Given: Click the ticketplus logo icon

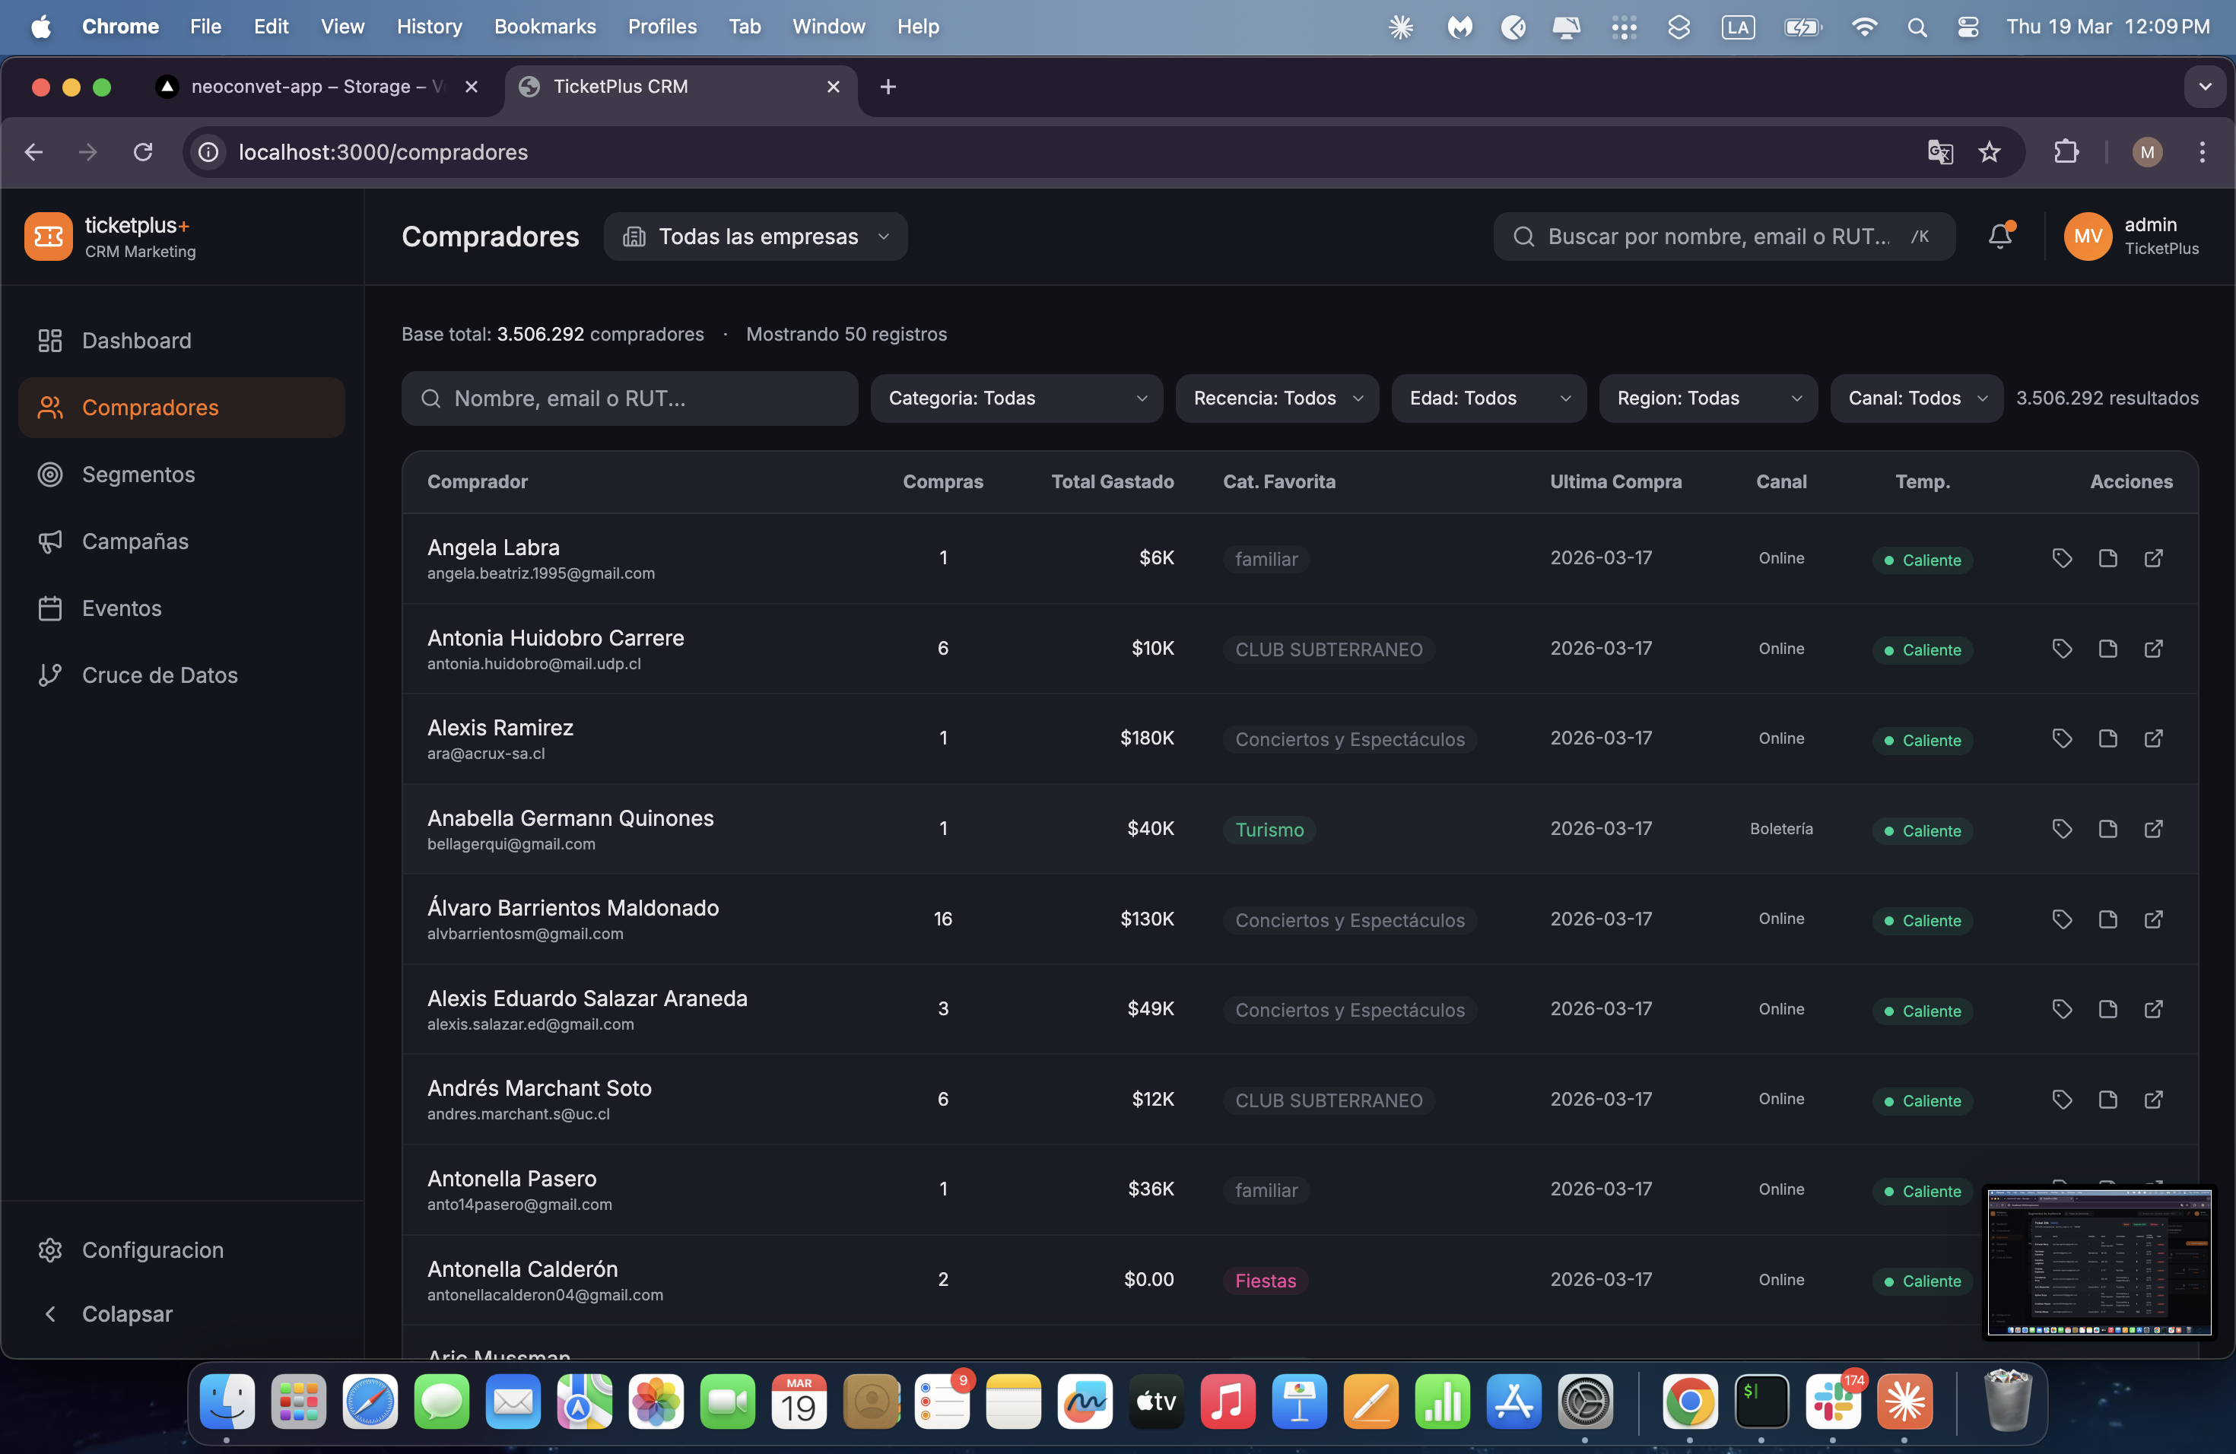Looking at the screenshot, I should point(48,236).
